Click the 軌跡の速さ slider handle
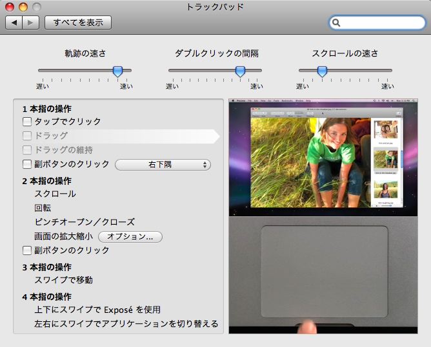431x347 pixels. pyautogui.click(x=117, y=71)
